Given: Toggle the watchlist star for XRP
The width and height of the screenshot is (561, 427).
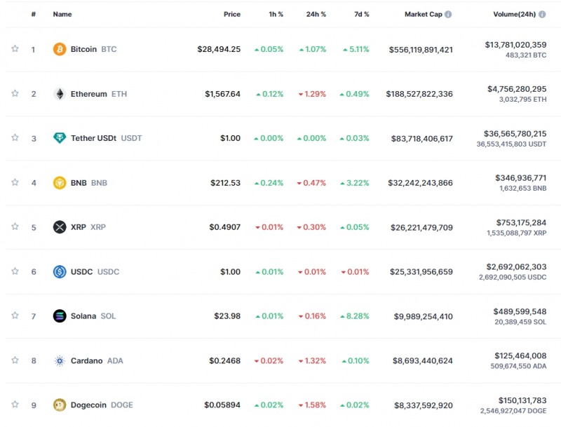Looking at the screenshot, I should coord(15,227).
